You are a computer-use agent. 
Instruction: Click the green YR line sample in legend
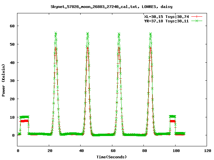[x=197, y=21]
